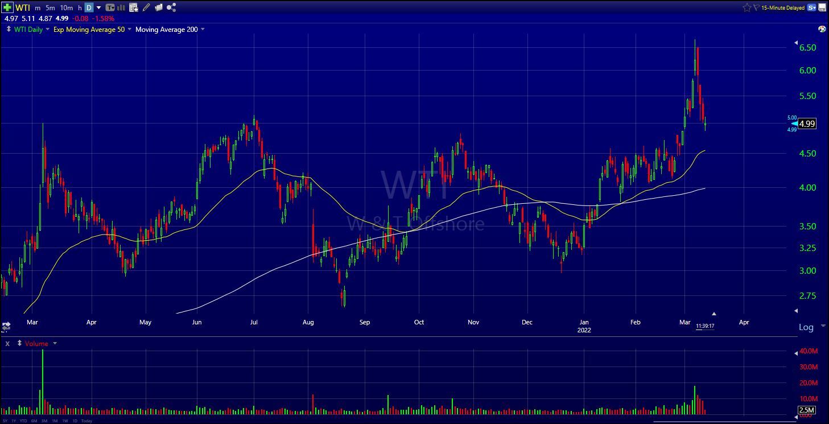Close the Volume pane with X
829x424 pixels.
7,343
